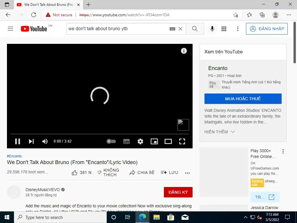Open File Explorer from the taskbar

[x=156, y=217]
